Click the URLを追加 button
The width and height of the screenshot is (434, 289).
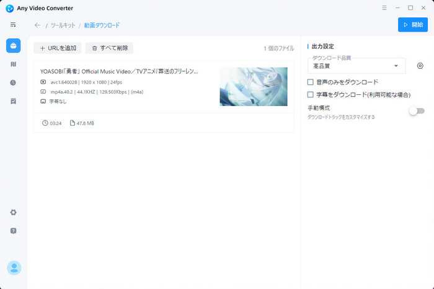(58, 48)
